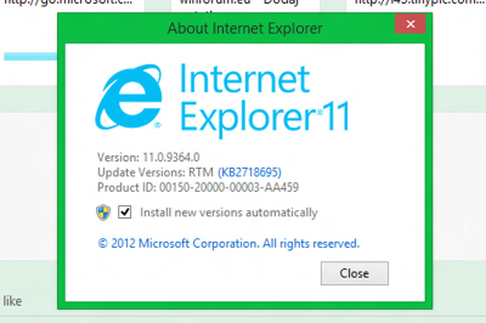486x323 pixels.
Task: Click the 'About Internet Explorer' title bar
Action: 245,28
